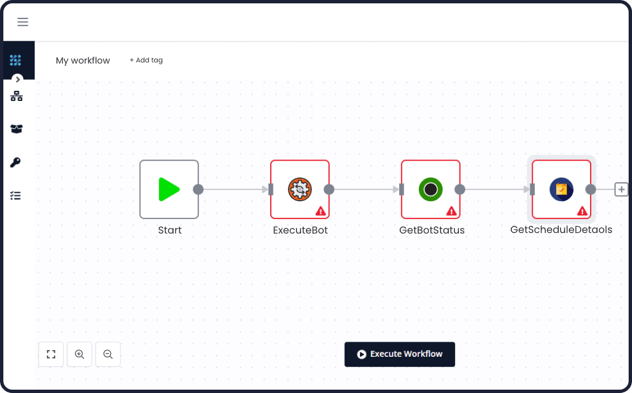
Task: Click the blue dotted app logo
Action: [x=15, y=60]
